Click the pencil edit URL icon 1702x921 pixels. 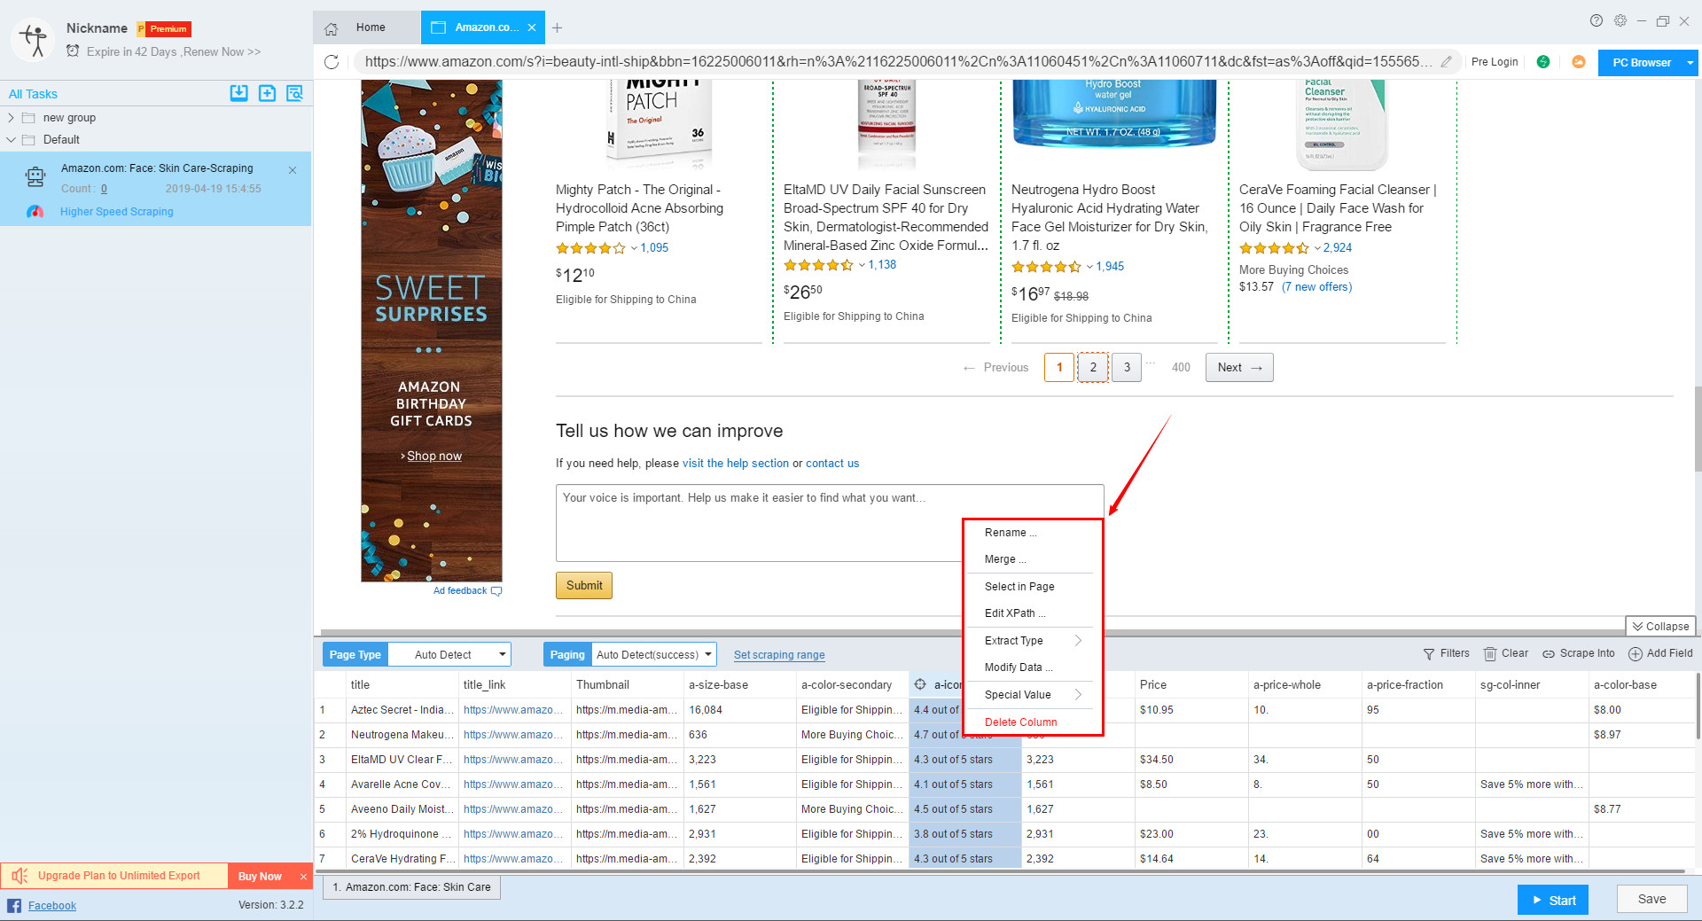pyautogui.click(x=1446, y=61)
